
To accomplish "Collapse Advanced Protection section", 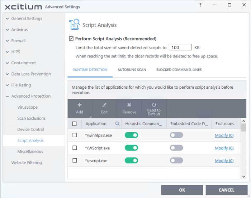I will tap(7, 96).
